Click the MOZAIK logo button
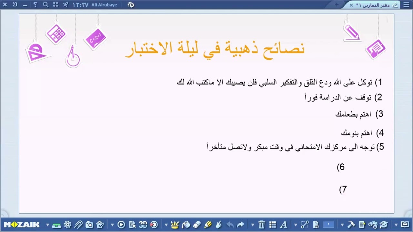This screenshot has width=413, height=232. coord(22,225)
